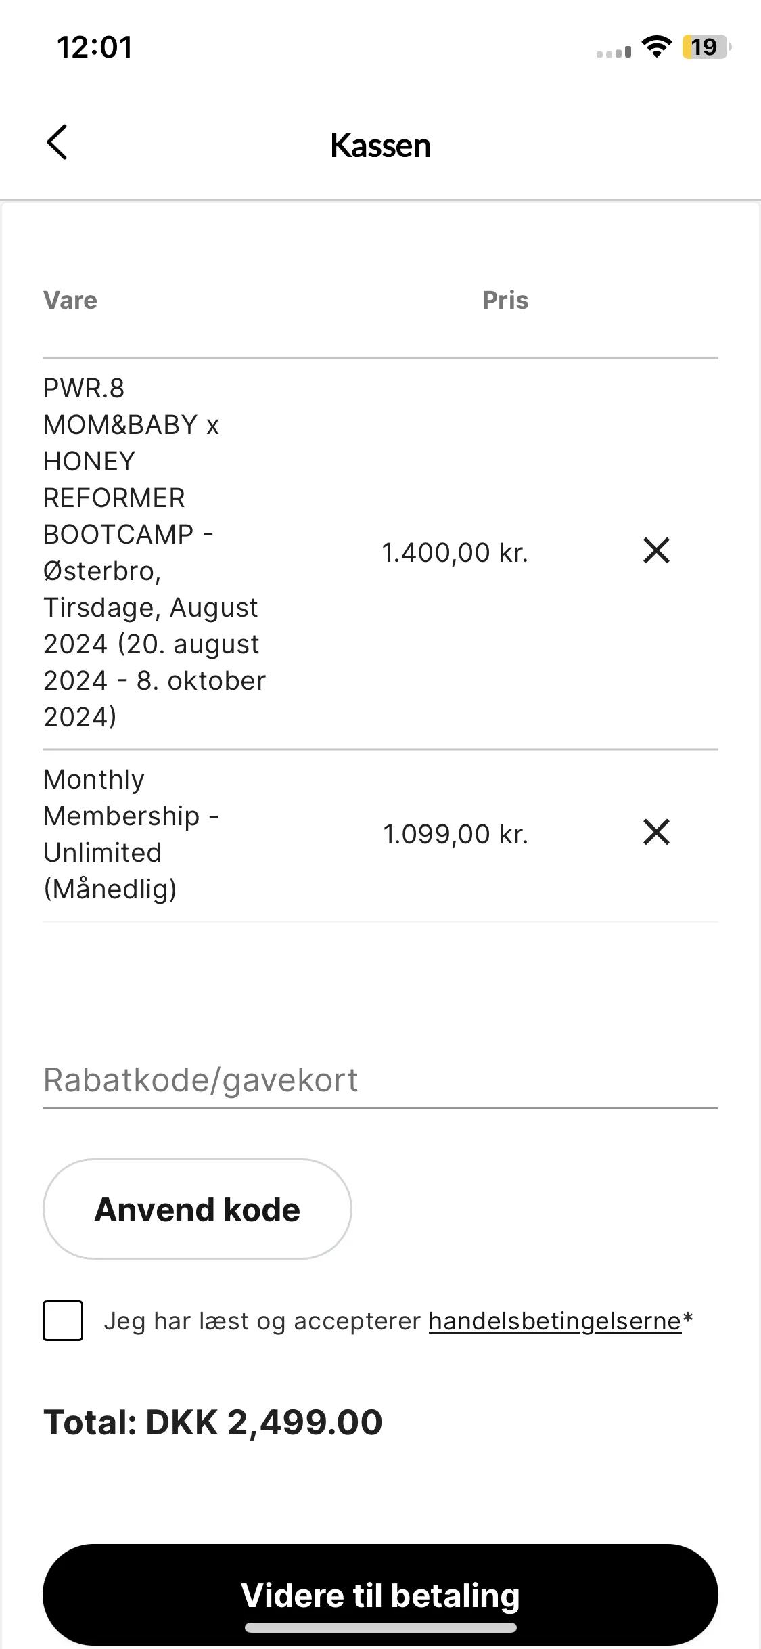Screen dimensions: 761x1649
Task: Proceed with Videre til betaling button
Action: 380,1595
